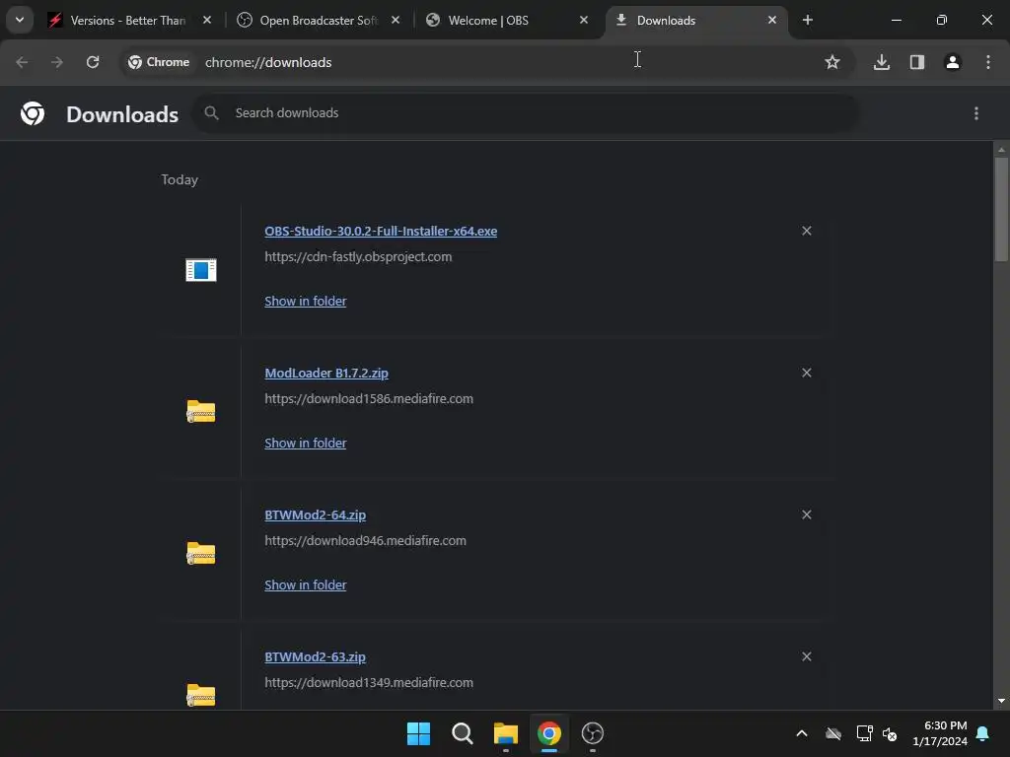Remove ModLoader B1.7.2.zip from the list
Image resolution: width=1010 pixels, height=757 pixels.
[x=807, y=373]
